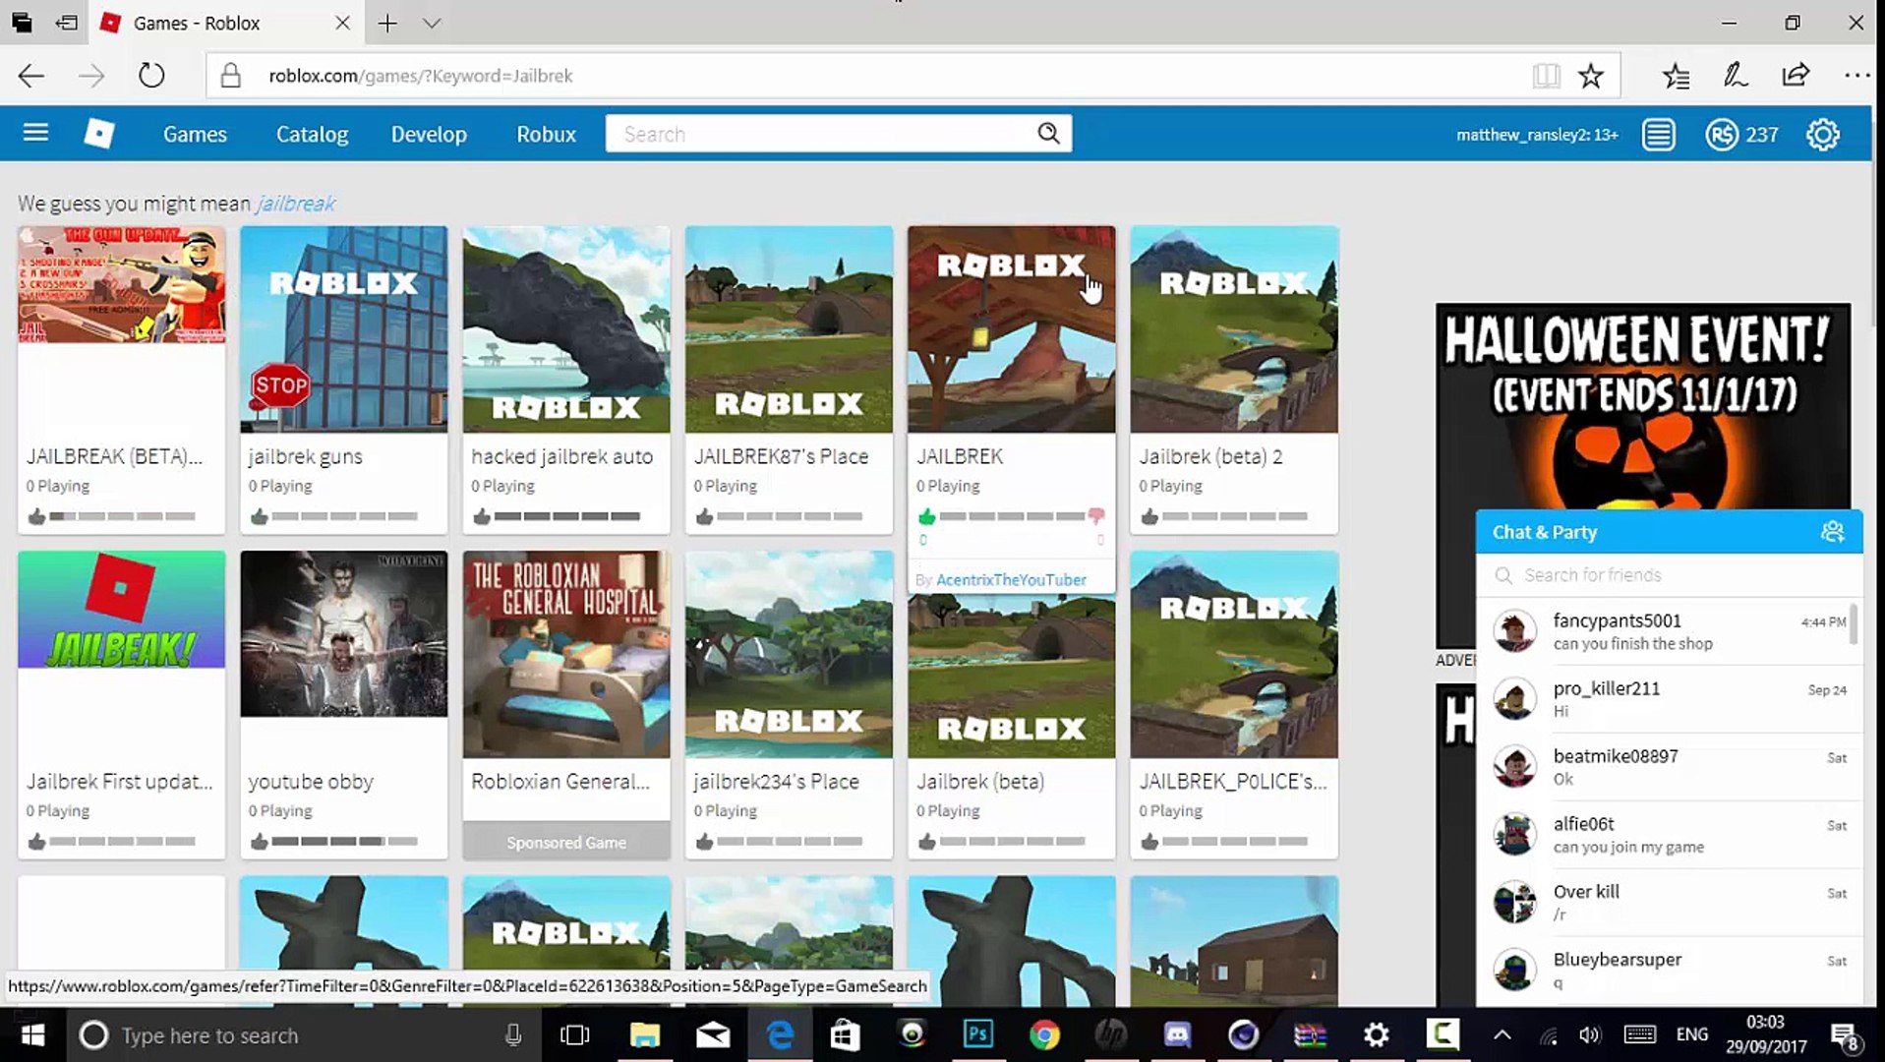Click the browser back arrow
This screenshot has height=1062, width=1885.
tap(31, 76)
